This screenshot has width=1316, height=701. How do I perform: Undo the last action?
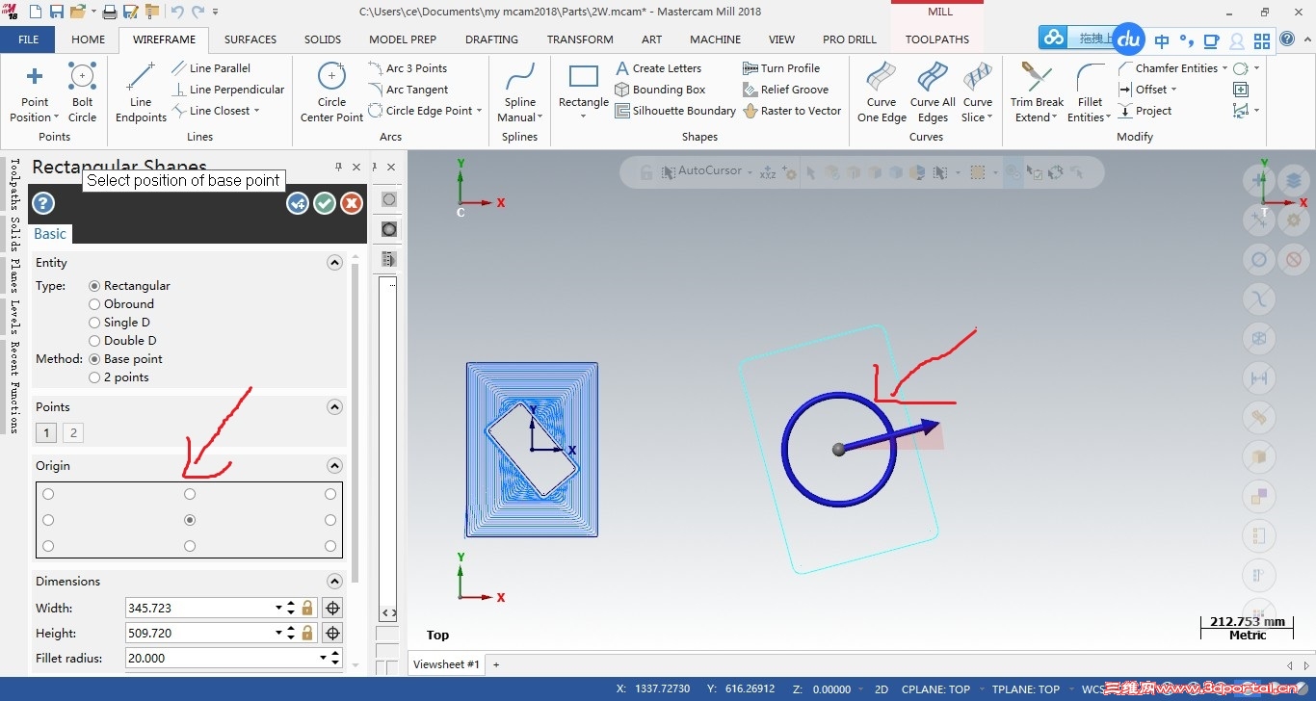[x=177, y=12]
